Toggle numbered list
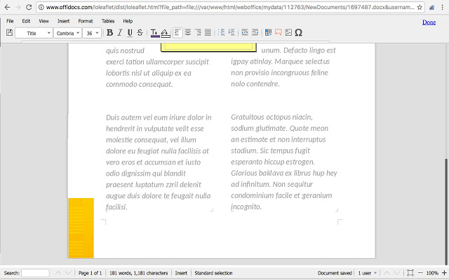Screen dimensions: 449x280 coord(232,33)
